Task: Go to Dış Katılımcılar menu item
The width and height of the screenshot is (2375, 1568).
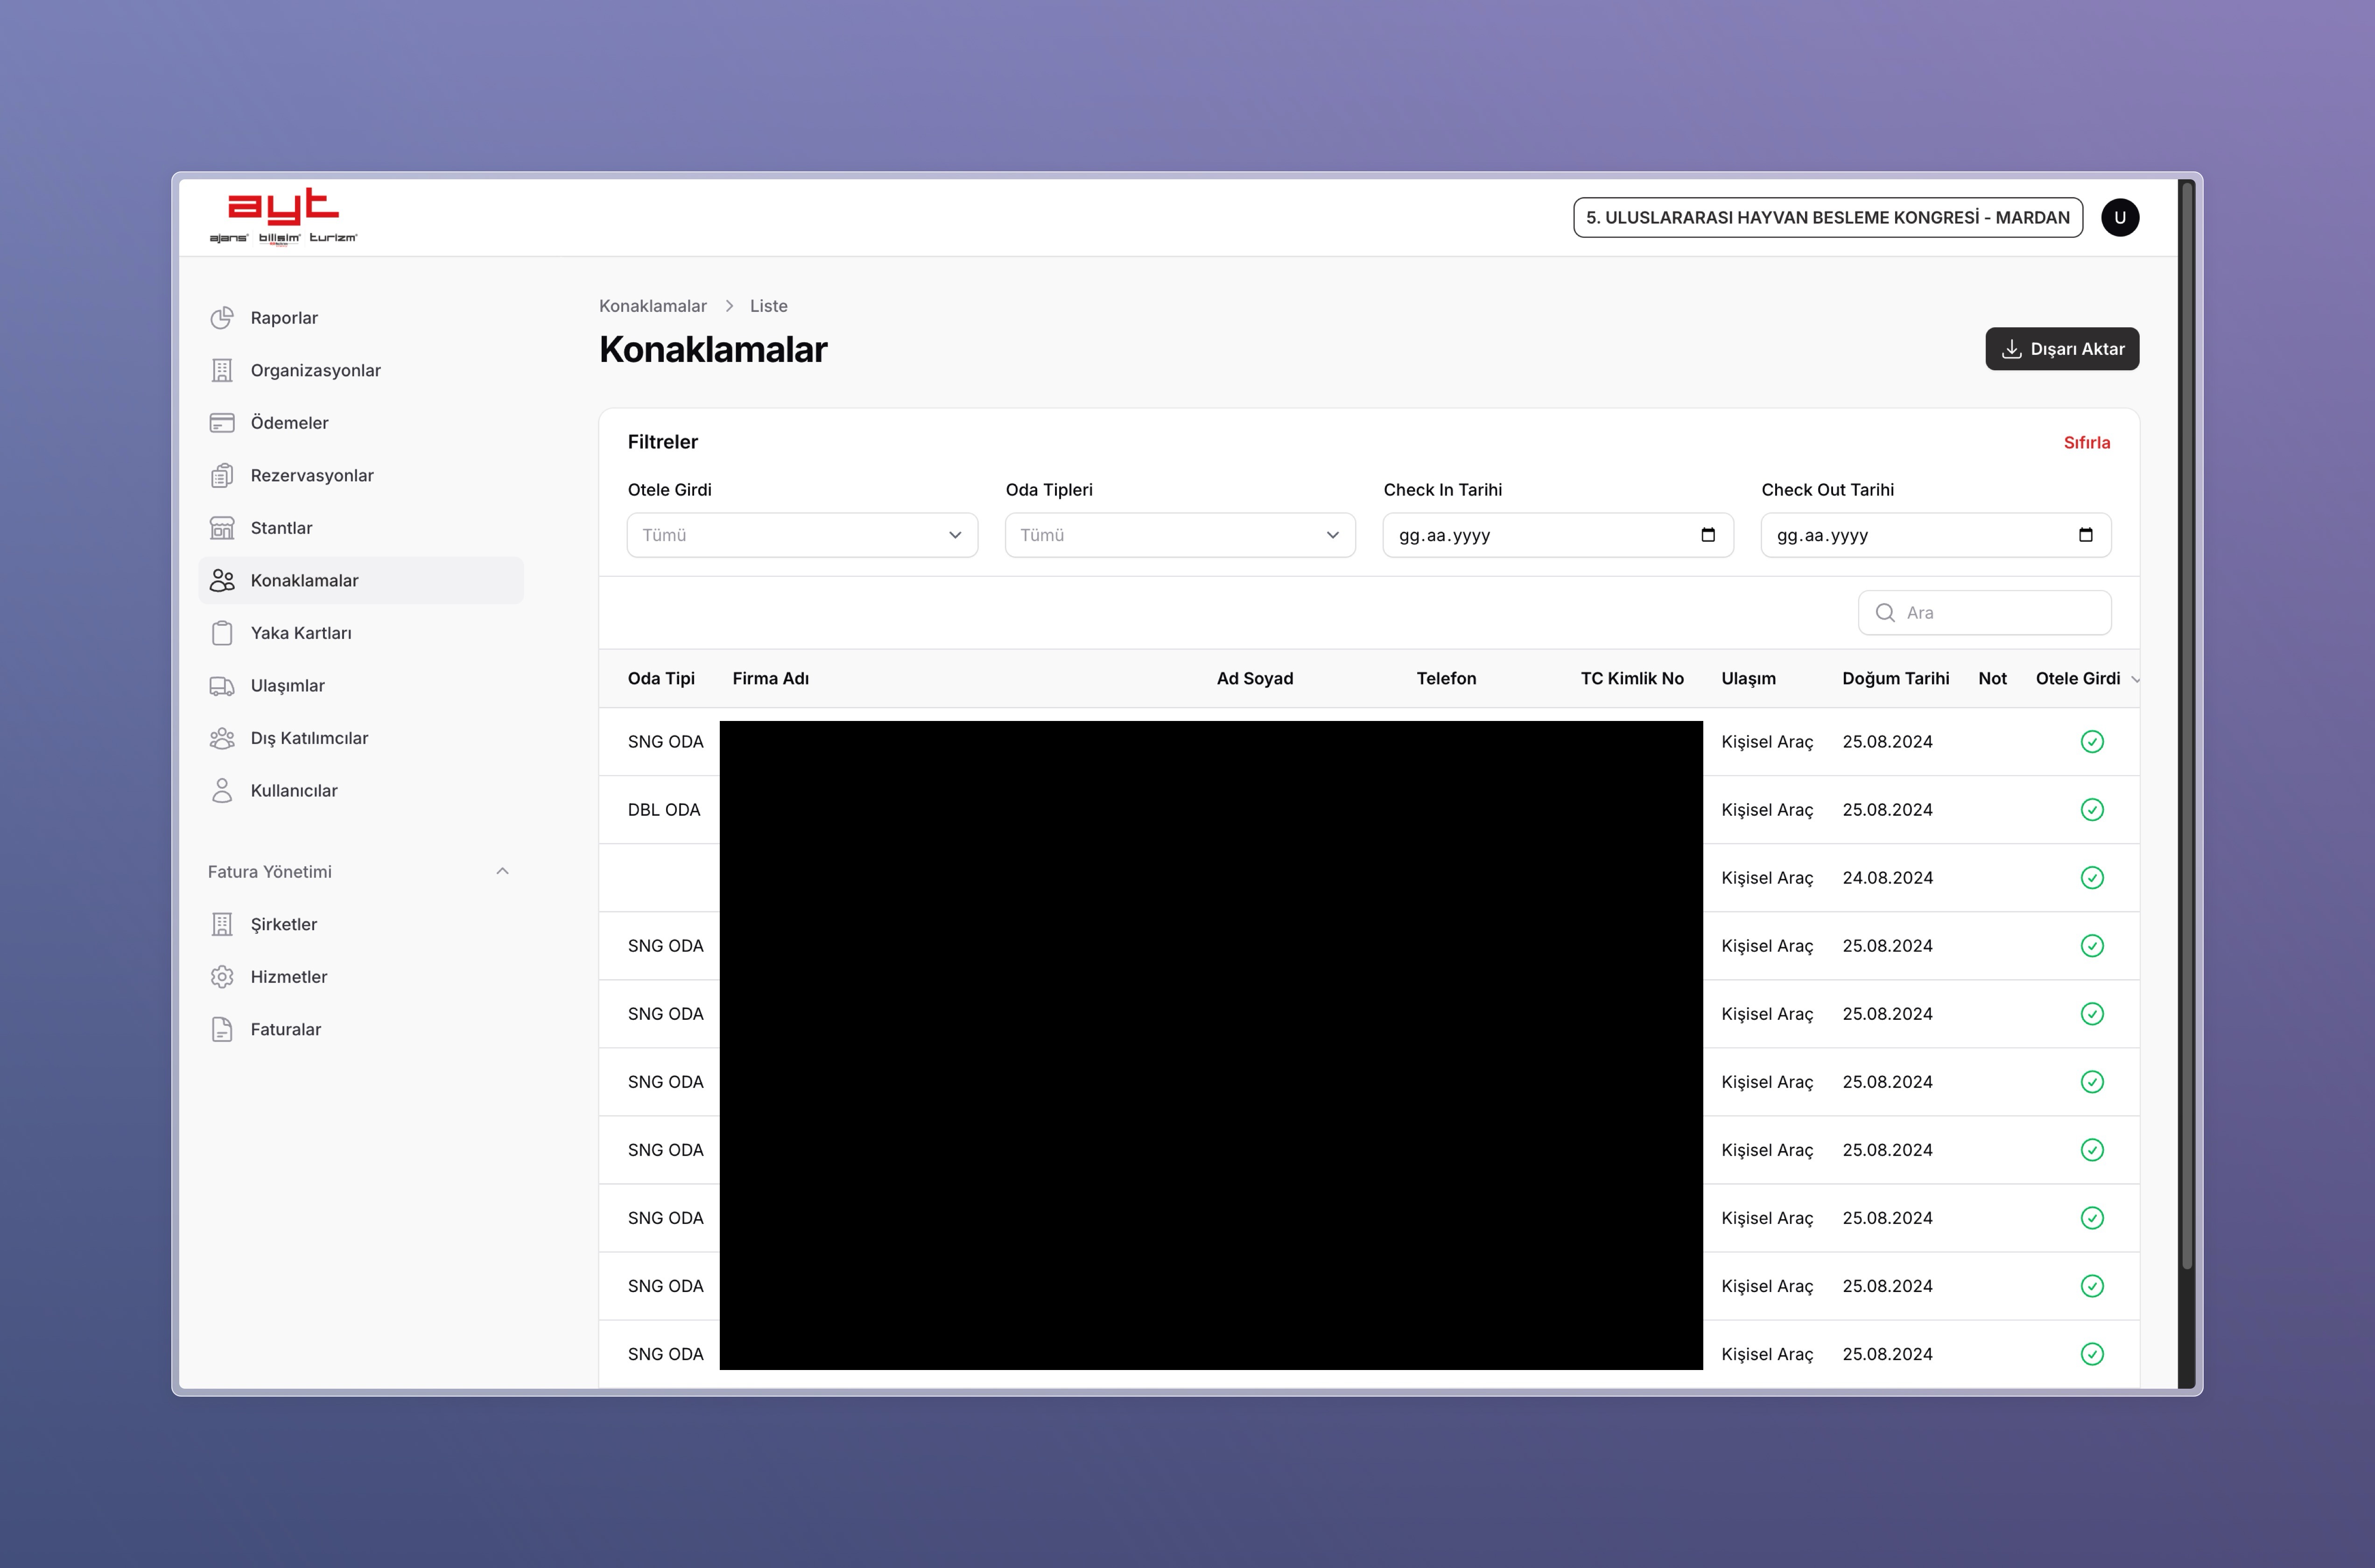Action: point(309,738)
